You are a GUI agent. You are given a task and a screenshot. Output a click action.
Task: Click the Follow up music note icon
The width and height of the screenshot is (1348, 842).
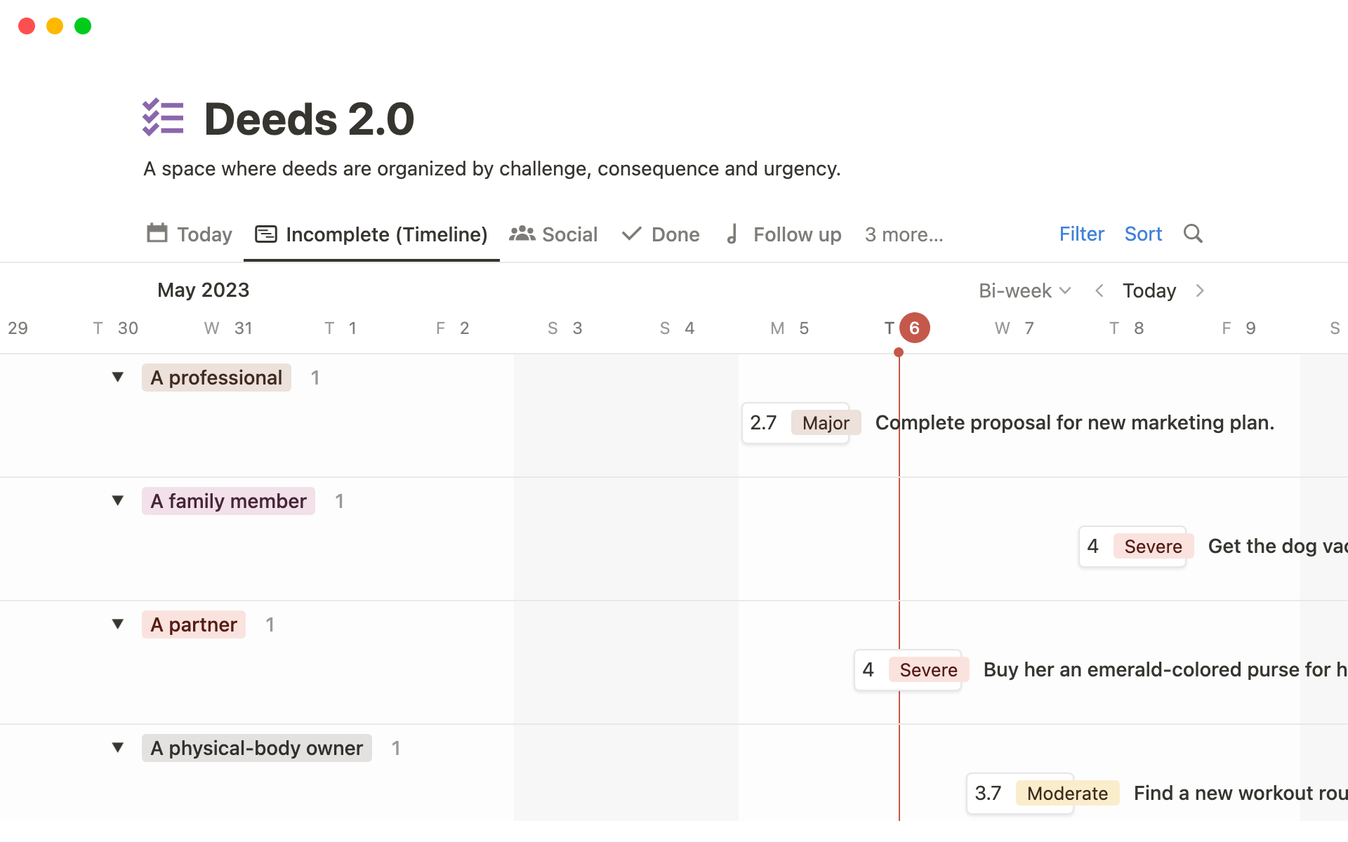point(732,234)
